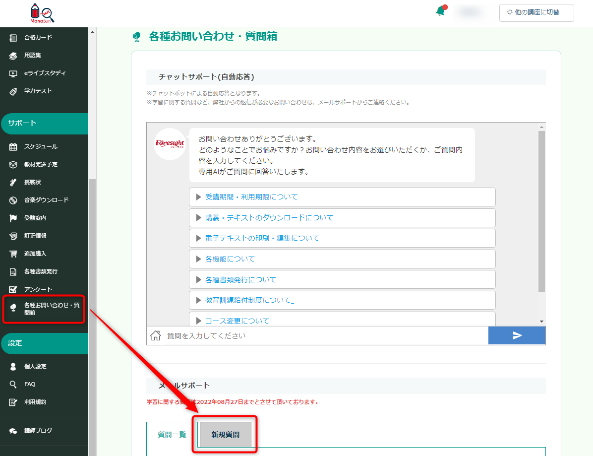Open アンケート in the sidebar
This screenshot has height=456, width=593.
coord(38,289)
